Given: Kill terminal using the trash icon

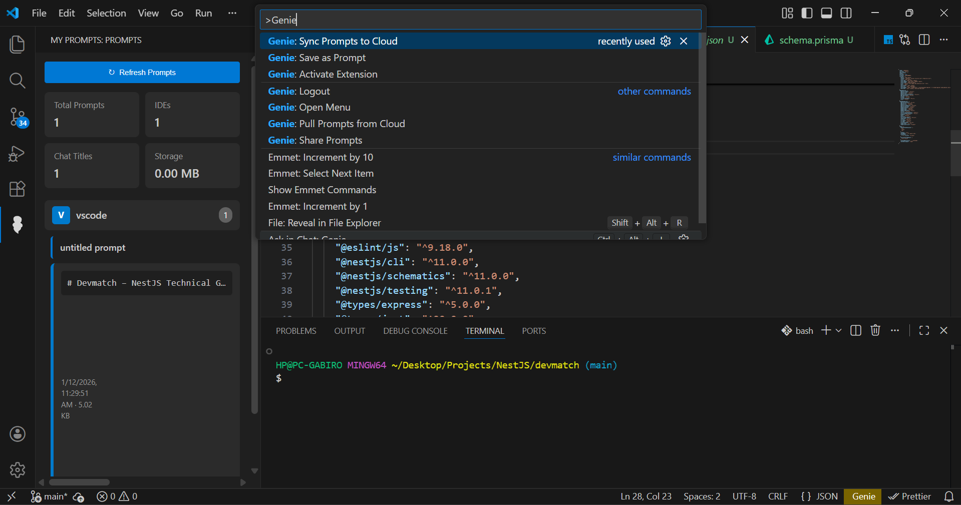Looking at the screenshot, I should coord(875,330).
